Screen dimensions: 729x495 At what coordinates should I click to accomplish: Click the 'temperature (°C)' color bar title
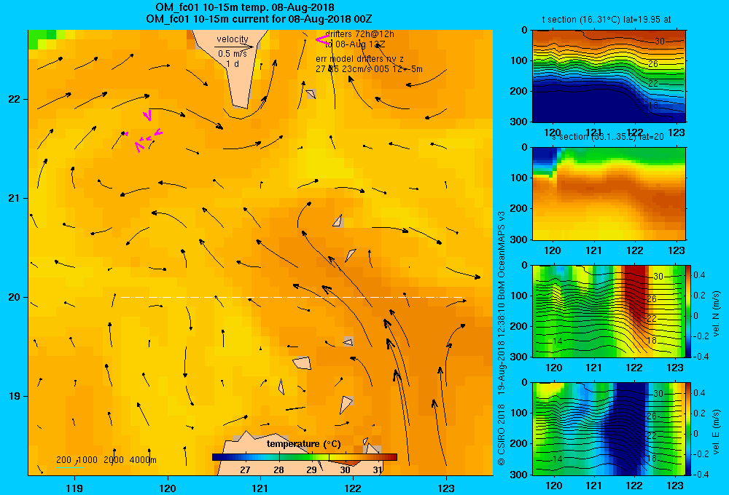[x=304, y=444]
